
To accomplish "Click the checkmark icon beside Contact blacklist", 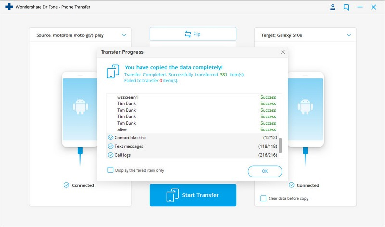I will pos(111,138).
